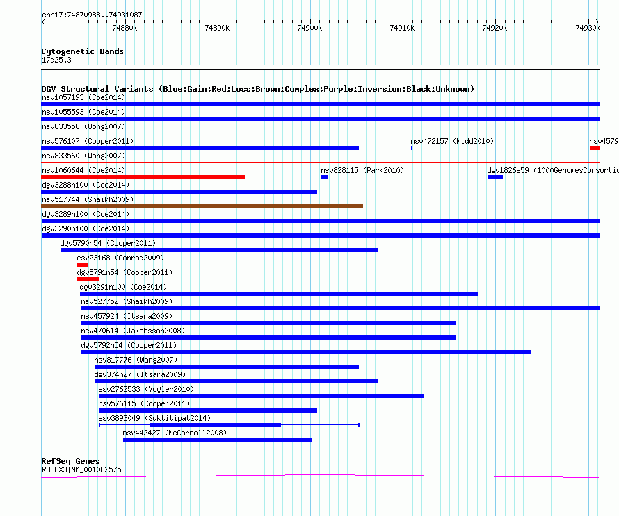Click the dgv5790n54 (Cooper2011) variant label

tap(108, 243)
